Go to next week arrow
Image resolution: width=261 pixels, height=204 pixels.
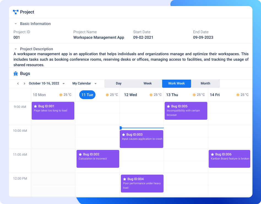point(25,83)
